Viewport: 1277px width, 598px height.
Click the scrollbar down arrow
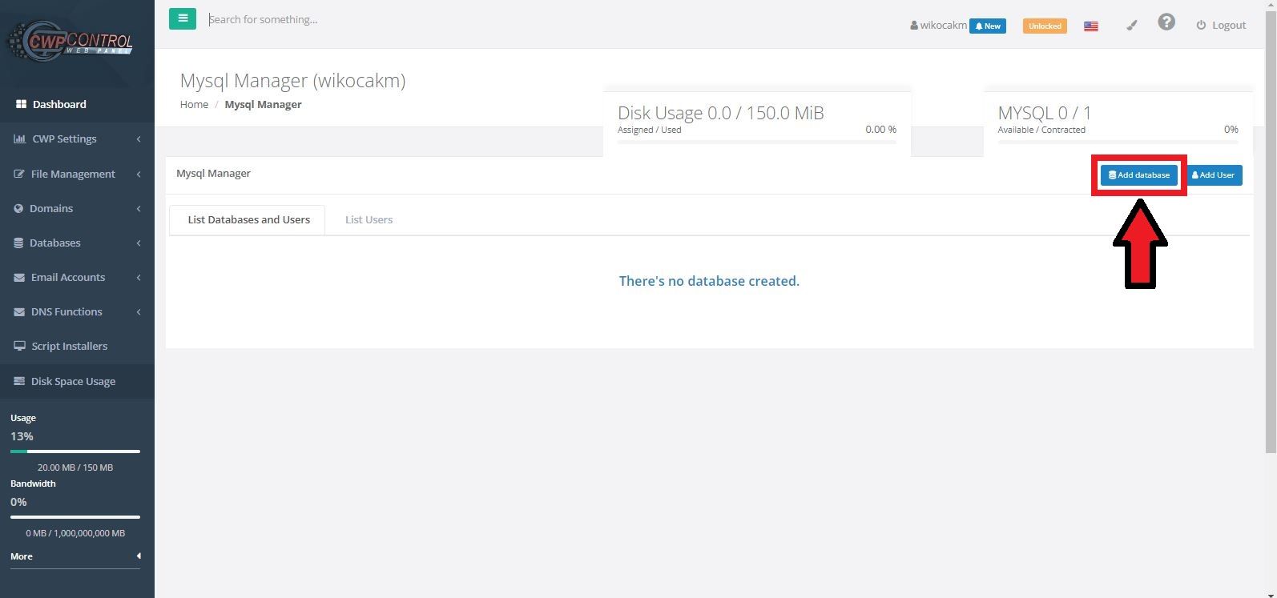click(1271, 592)
